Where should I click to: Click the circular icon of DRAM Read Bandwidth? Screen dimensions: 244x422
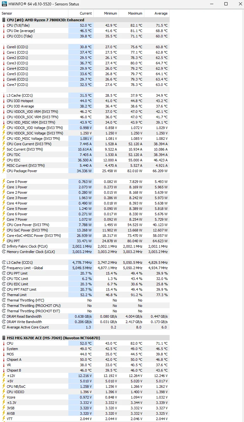4,316
